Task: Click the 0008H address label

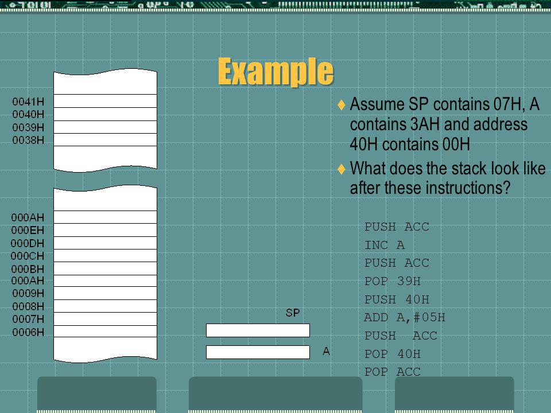Action: point(28,306)
